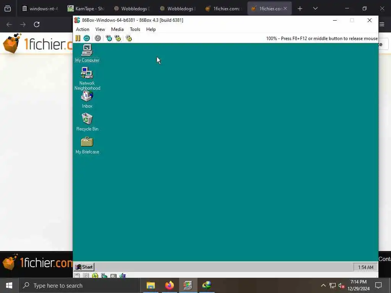Click the host clock showing 7:14 PM

pos(358,285)
